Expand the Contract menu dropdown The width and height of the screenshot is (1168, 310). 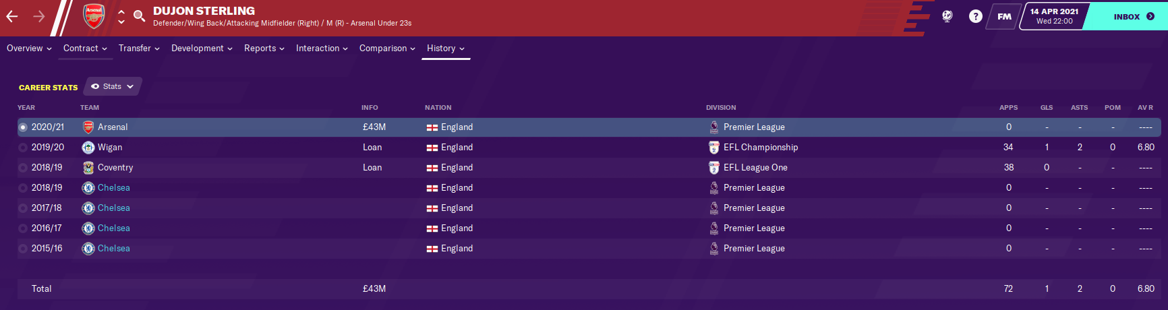(x=85, y=49)
